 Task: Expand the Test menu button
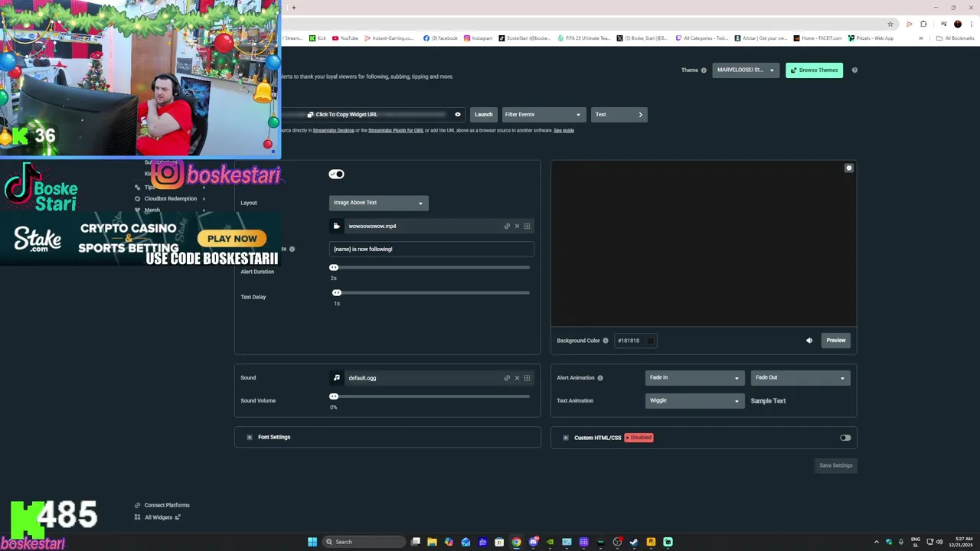point(619,115)
